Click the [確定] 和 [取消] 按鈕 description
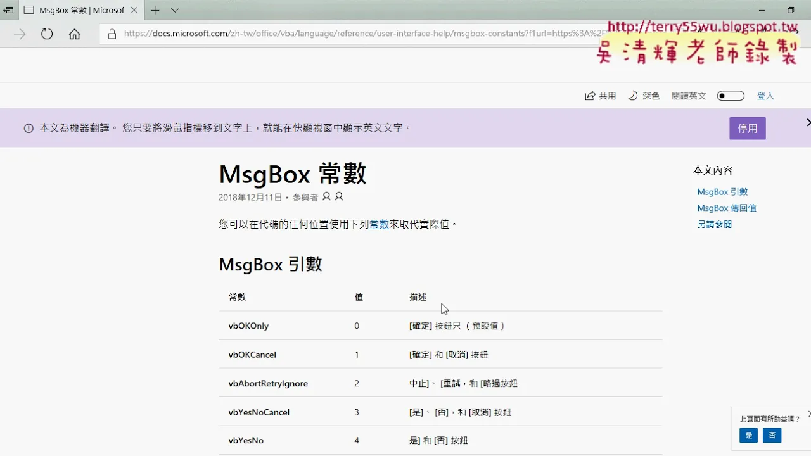This screenshot has width=811, height=456. pos(449,355)
